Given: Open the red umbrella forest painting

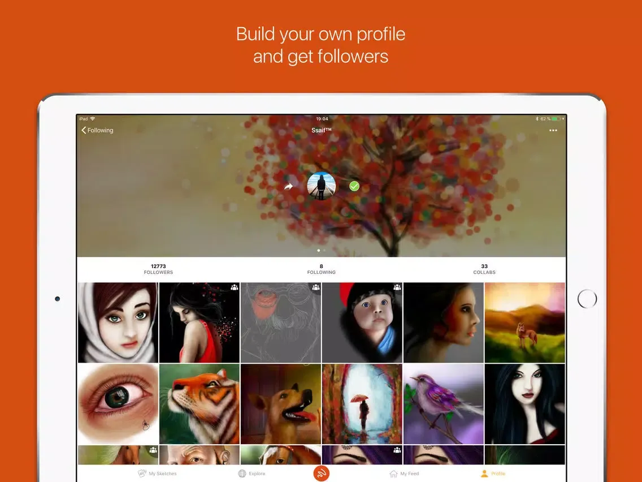Looking at the screenshot, I should pos(362,404).
